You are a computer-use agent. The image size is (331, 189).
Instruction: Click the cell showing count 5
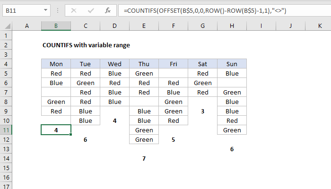(173, 139)
